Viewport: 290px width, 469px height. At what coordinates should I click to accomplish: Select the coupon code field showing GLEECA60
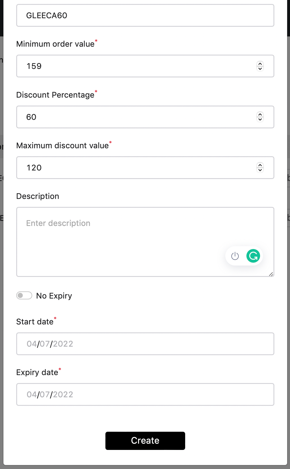145,15
